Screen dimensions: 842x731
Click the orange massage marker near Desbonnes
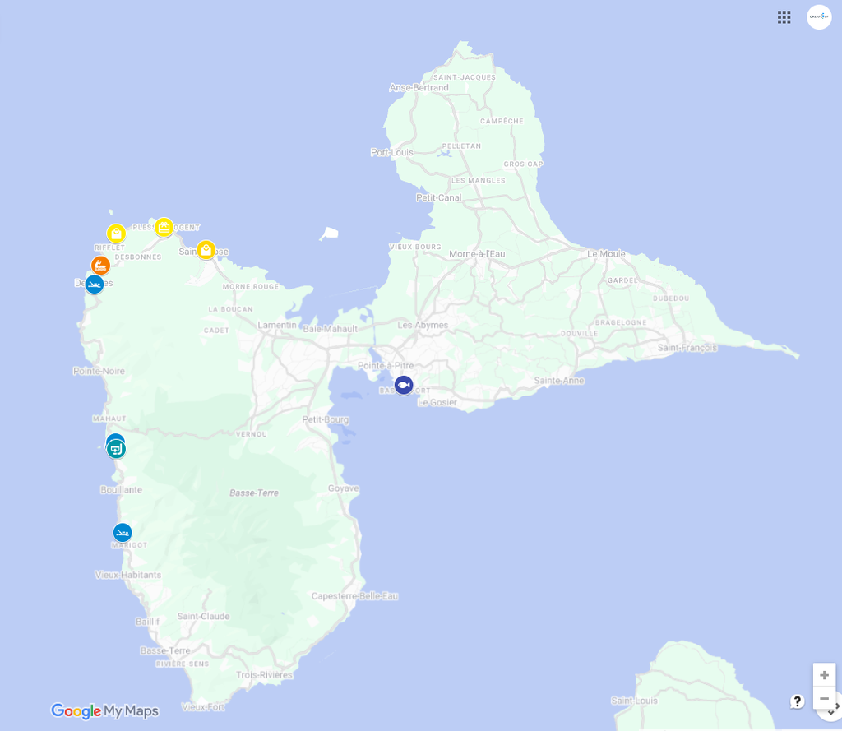pyautogui.click(x=100, y=265)
